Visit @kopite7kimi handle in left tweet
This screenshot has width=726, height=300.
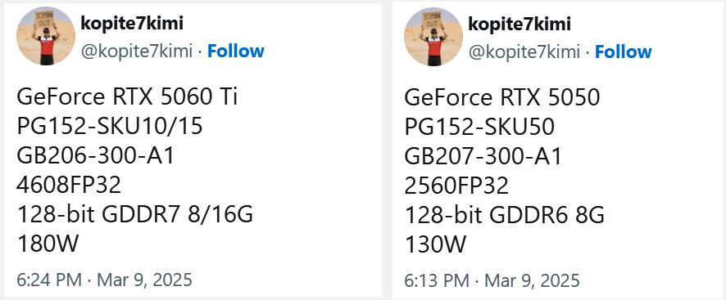[137, 51]
